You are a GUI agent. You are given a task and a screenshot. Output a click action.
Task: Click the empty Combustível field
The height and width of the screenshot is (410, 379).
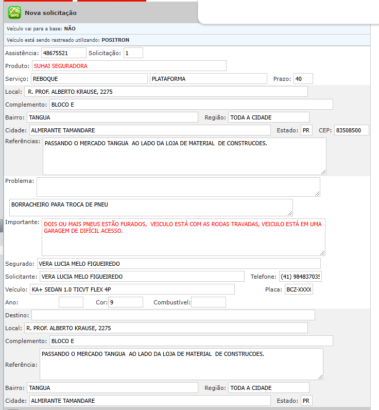point(208,302)
